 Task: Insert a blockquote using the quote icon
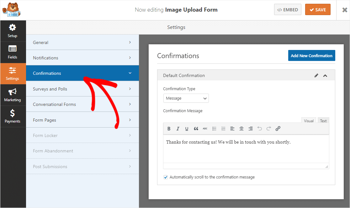[x=196, y=129]
